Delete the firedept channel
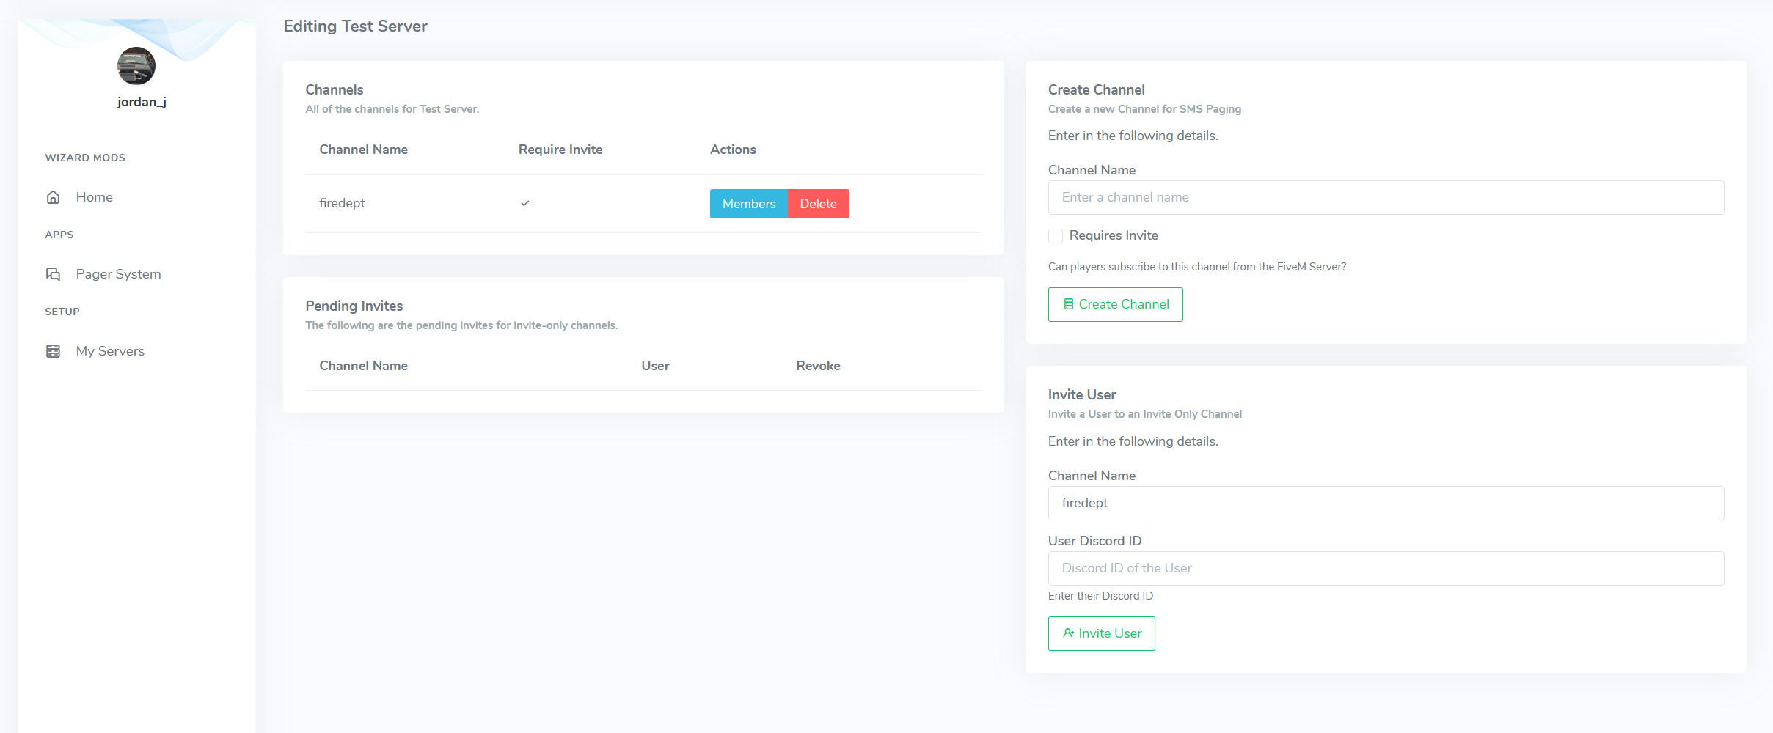The height and width of the screenshot is (733, 1773). tap(818, 203)
